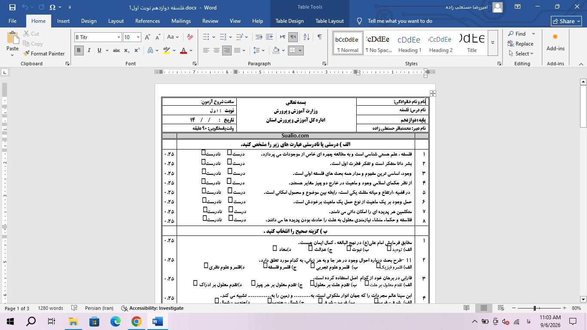Click the Undo arrow icon

pyautogui.click(x=24, y=7)
